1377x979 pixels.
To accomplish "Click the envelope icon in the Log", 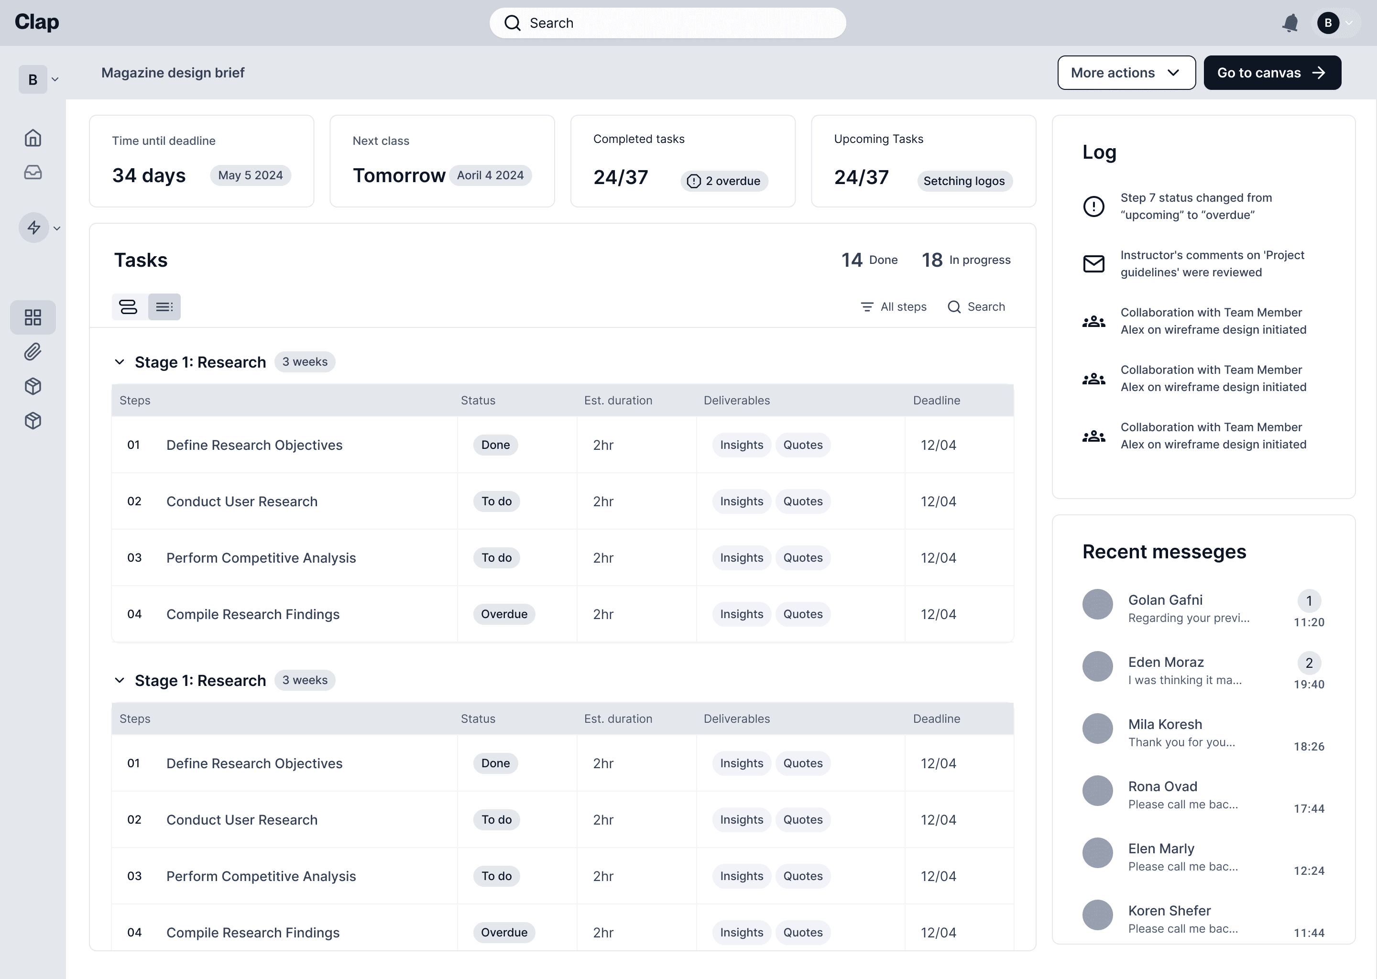I will click(1093, 263).
